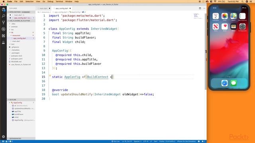Change the UTF-8 encoding in status bar
This screenshot has width=255, height=143.
point(146,141)
